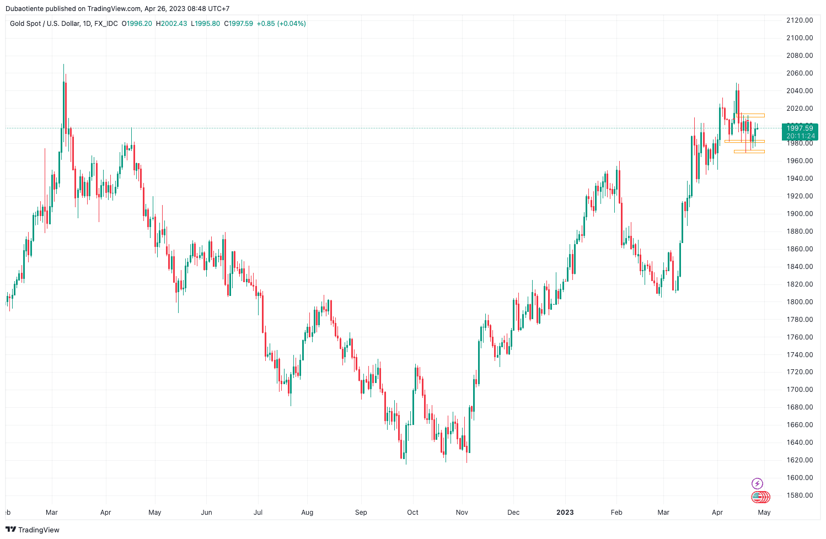Image resolution: width=826 pixels, height=539 pixels.
Task: Click the 1820.00 price axis label
Action: 800,284
